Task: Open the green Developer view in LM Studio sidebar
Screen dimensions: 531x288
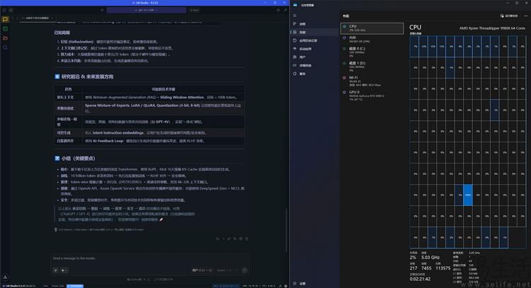Action: 5,29
